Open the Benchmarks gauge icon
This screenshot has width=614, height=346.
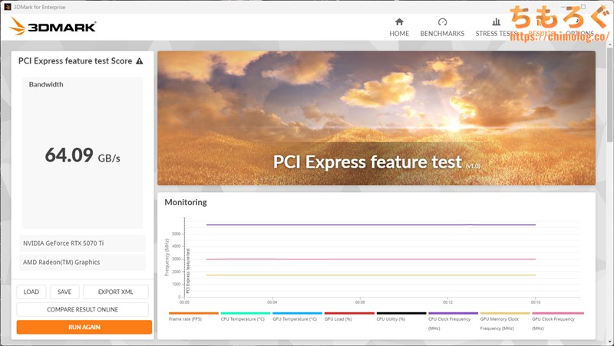tap(442, 22)
